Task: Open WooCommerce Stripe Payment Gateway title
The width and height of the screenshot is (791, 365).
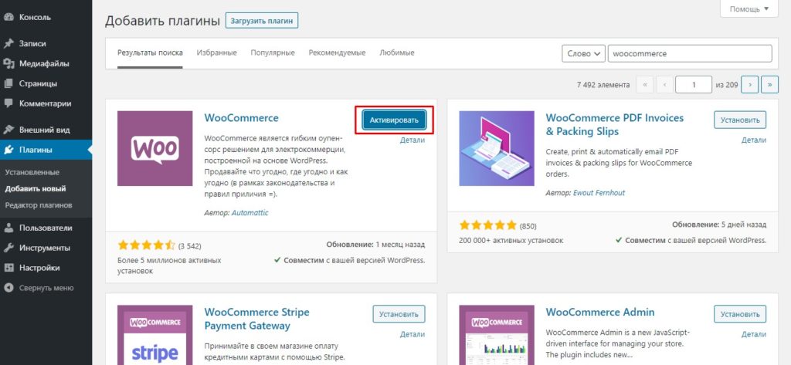Action: (x=256, y=319)
